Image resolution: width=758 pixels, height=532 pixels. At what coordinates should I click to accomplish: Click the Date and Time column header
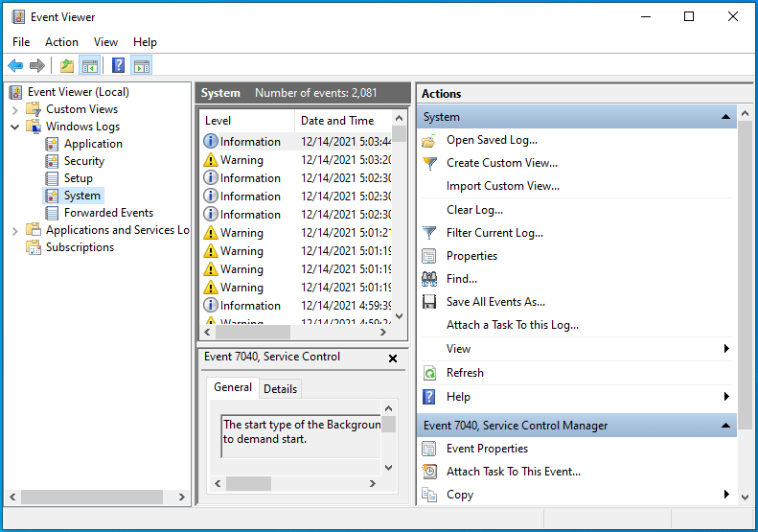click(343, 121)
